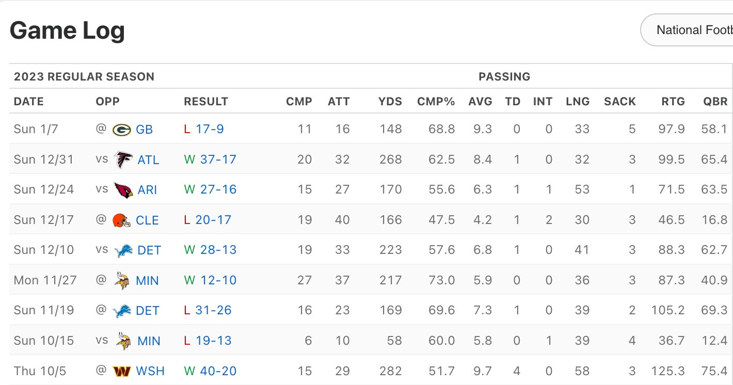Open the ARI team link
The height and width of the screenshot is (385, 733).
[147, 190]
